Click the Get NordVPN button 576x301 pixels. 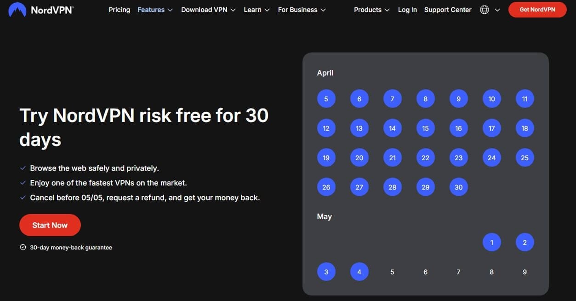537,10
